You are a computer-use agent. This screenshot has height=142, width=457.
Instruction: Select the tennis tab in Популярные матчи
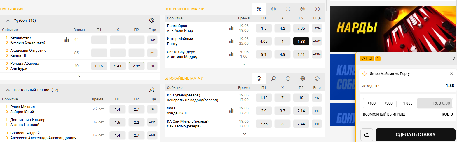click(x=273, y=9)
